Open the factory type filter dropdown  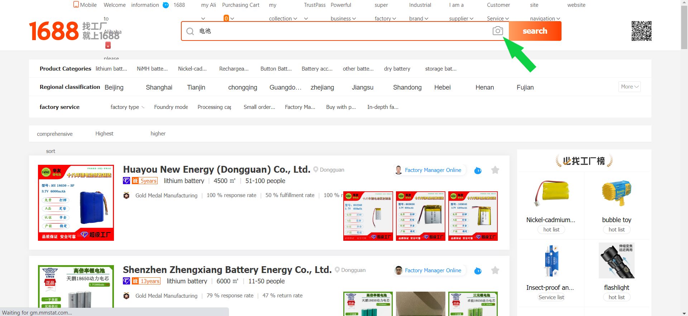(128, 107)
